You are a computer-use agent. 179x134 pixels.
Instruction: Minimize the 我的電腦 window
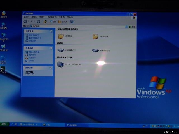click(x=128, y=14)
